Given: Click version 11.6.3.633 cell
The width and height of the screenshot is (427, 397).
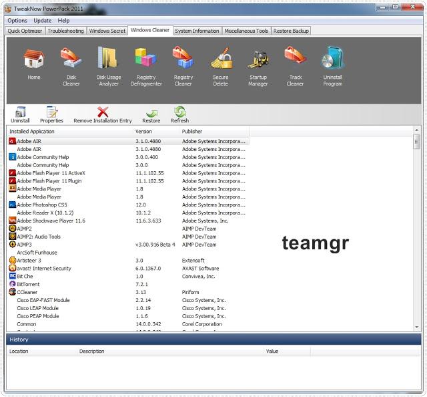Looking at the screenshot, I should (148, 221).
